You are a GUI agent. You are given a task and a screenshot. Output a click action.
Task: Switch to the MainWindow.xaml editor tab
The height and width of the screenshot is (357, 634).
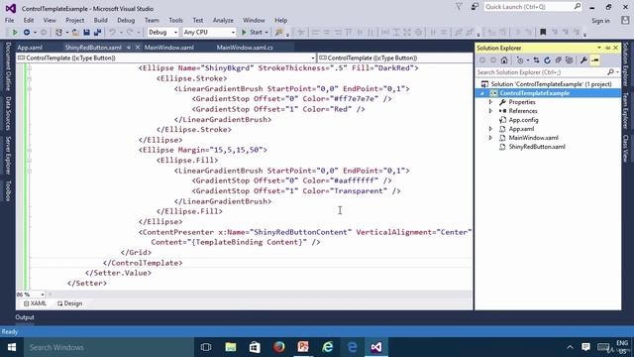[x=169, y=48]
